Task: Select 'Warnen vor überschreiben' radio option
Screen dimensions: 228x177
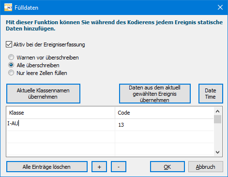Action: tap(11, 57)
